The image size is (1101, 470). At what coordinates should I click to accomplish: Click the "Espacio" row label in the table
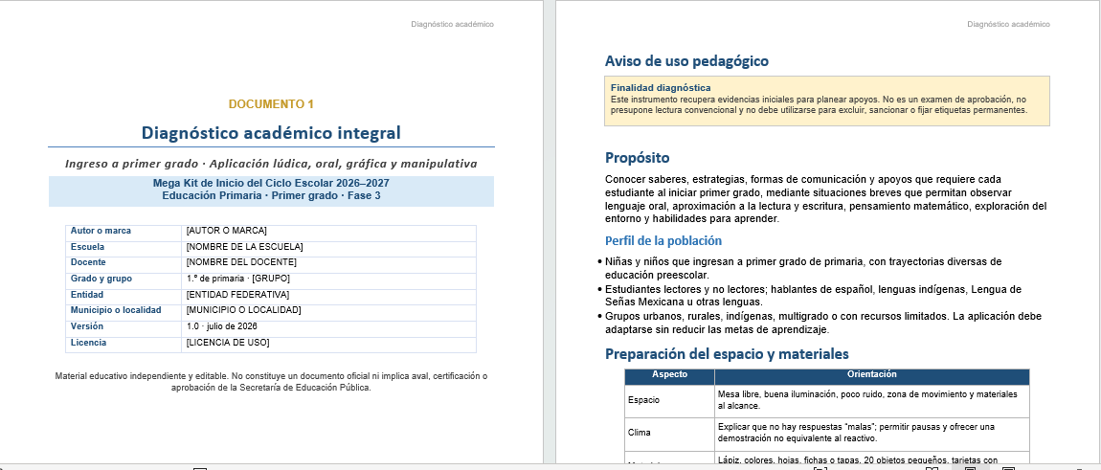pyautogui.click(x=643, y=400)
